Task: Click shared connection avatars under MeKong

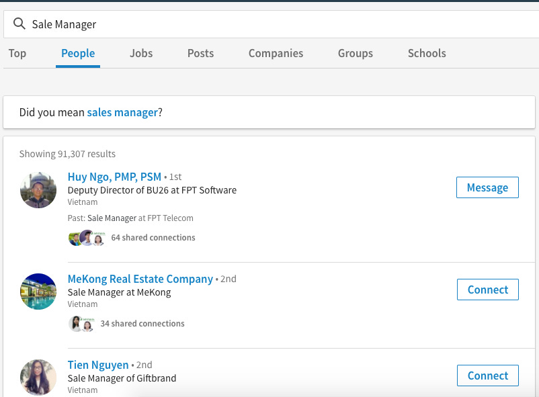Action: pos(81,324)
